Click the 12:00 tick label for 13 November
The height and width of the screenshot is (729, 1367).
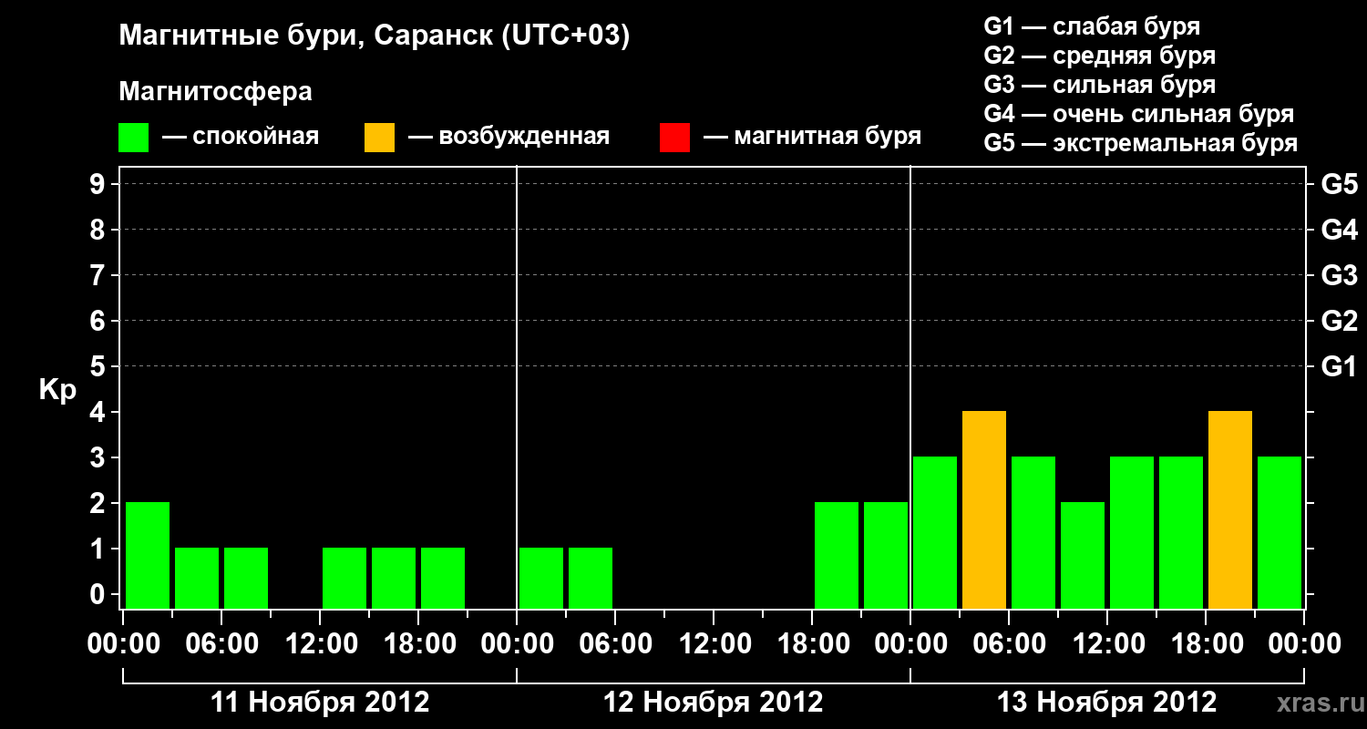[x=1107, y=644]
